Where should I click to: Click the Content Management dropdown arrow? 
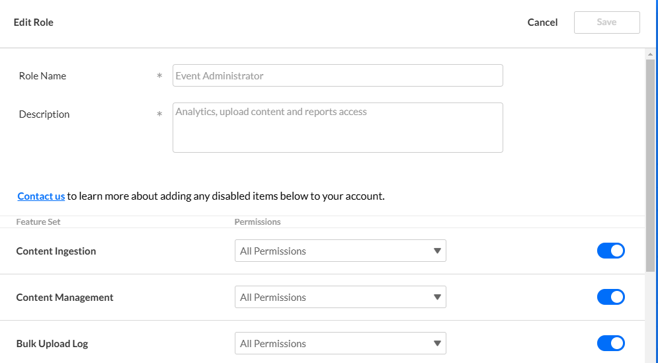pos(437,297)
